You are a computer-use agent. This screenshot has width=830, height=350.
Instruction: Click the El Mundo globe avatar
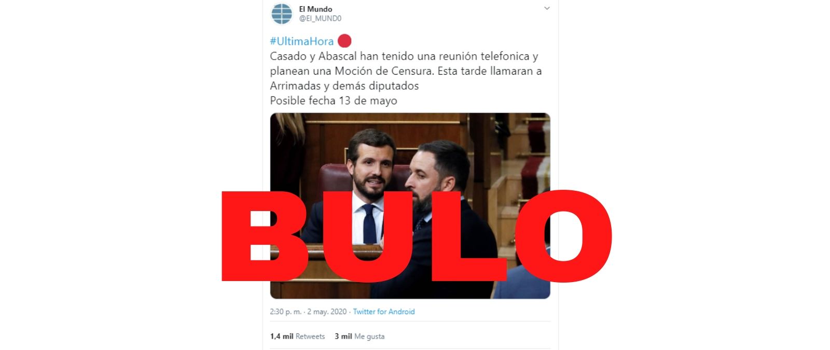coord(282,14)
